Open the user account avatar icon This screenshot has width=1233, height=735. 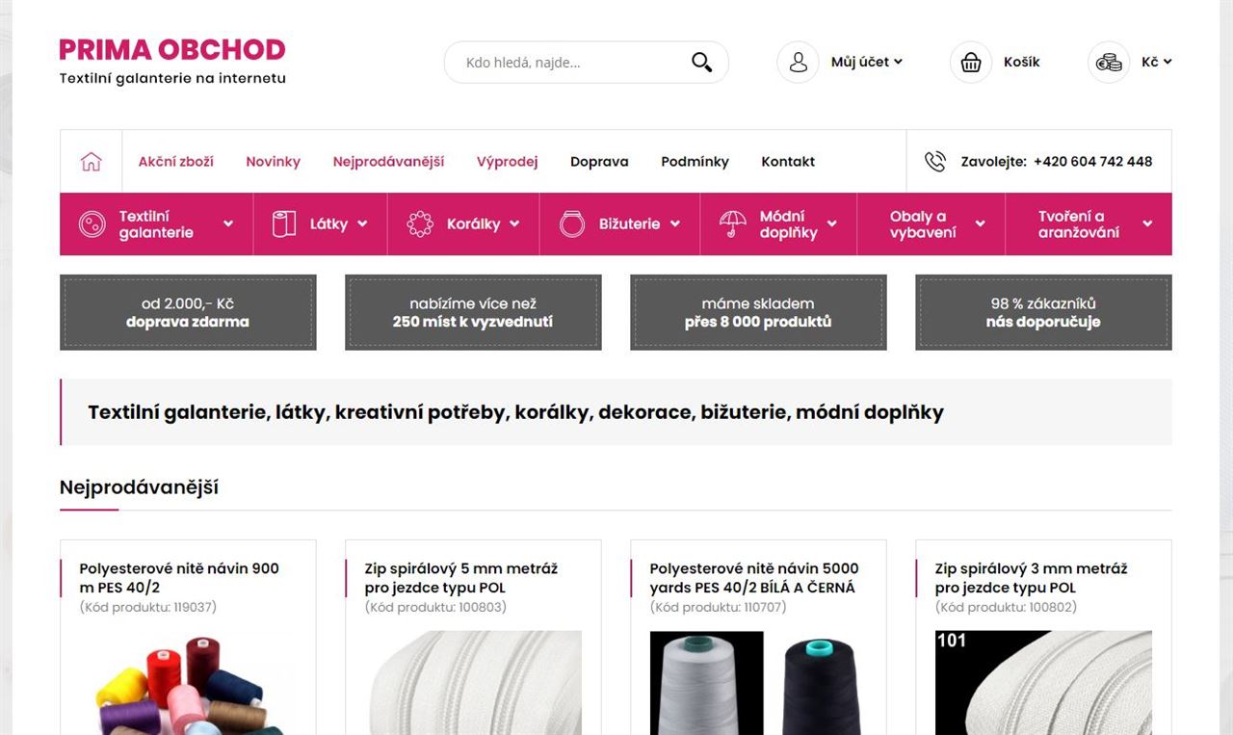click(x=798, y=62)
